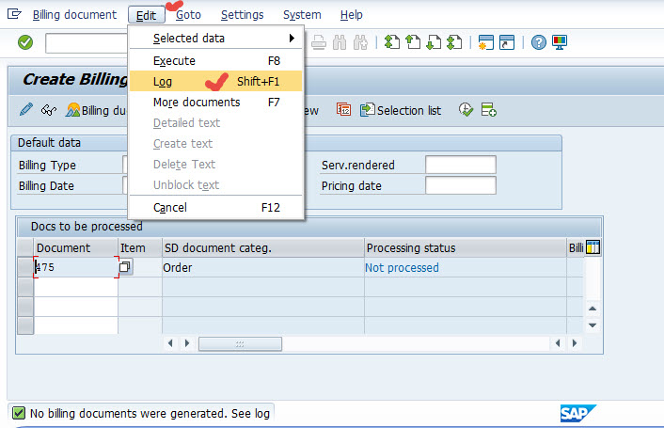The image size is (664, 428).
Task: Open the Billing document menu
Action: (74, 15)
